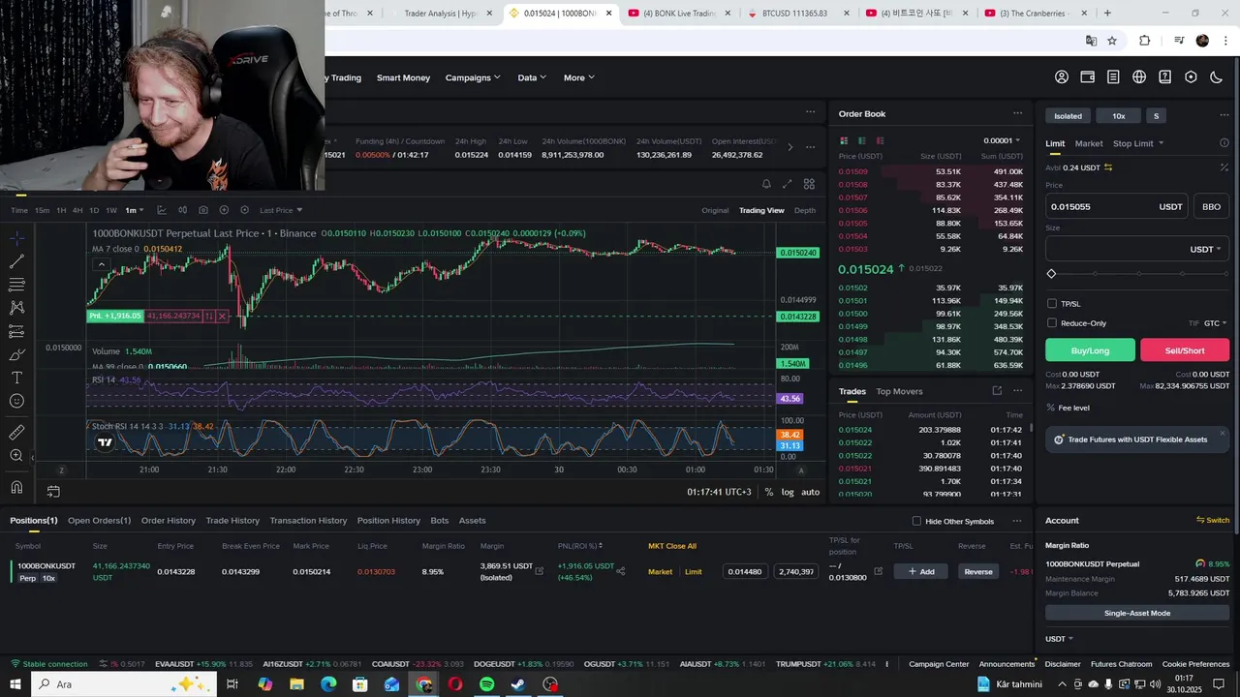1240x697 pixels.
Task: Select the text annotation tool
Action: (x=16, y=378)
